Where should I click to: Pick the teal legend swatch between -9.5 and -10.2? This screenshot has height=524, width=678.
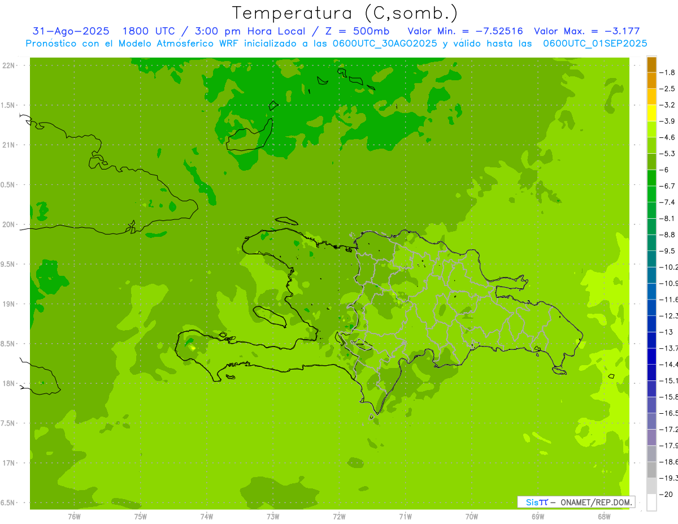pyautogui.click(x=651, y=259)
